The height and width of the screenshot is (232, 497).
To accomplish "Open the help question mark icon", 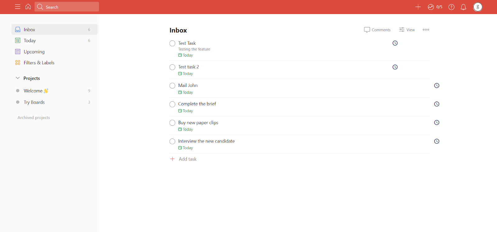I will pos(451,7).
